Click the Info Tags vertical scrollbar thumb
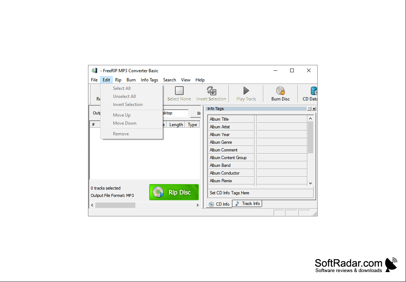The image size is (406, 282). pyautogui.click(x=310, y=137)
